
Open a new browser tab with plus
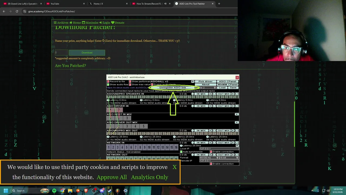219,4
